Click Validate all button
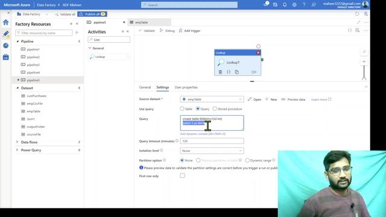Image resolution: width=386 pixels, height=217 pixels. 65,14
